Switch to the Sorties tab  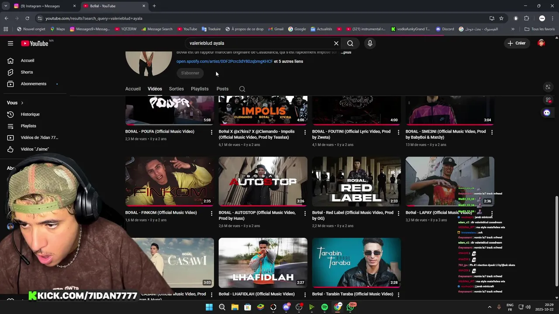pyautogui.click(x=176, y=89)
